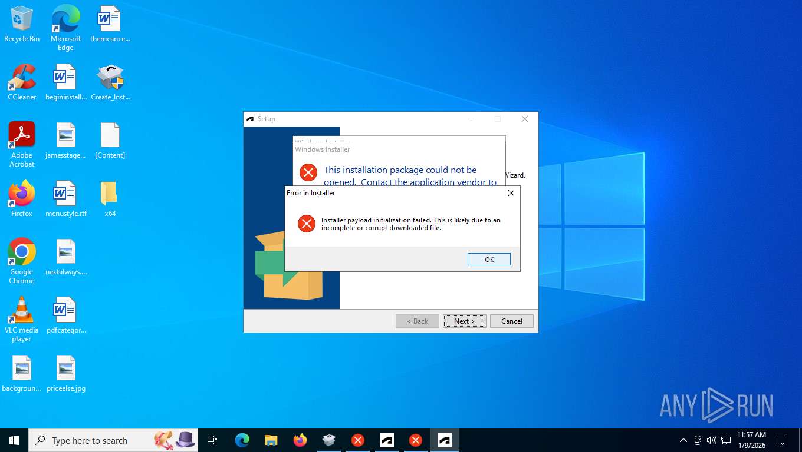The height and width of the screenshot is (452, 802).
Task: Open Google Chrome desktop shortcut
Action: (22, 261)
